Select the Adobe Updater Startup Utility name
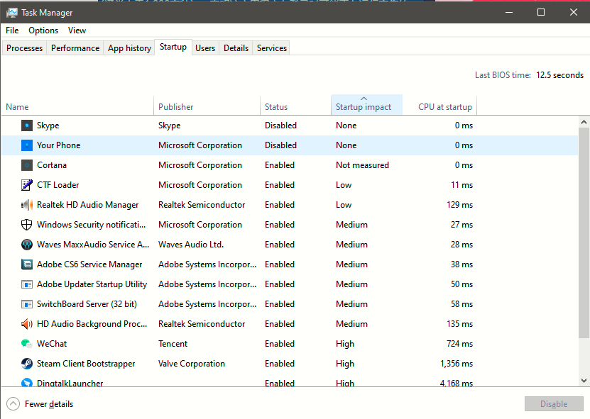 [x=92, y=284]
